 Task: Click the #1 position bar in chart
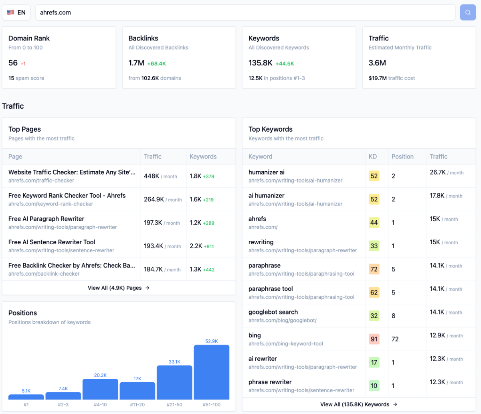pos(26,397)
